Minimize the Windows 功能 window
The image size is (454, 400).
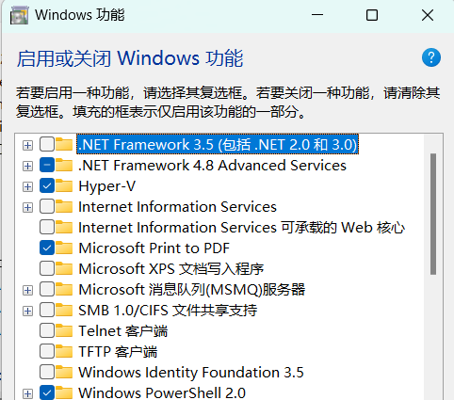click(x=317, y=15)
